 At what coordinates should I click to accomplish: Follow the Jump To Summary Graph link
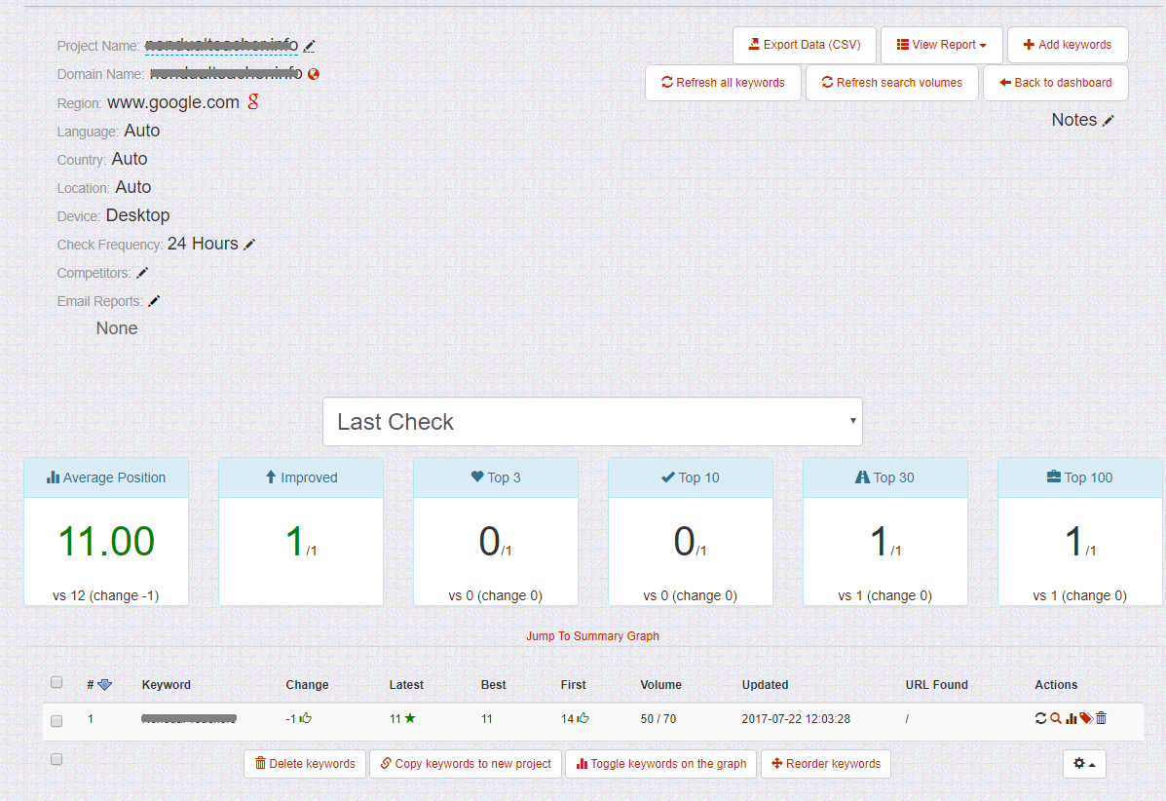pyautogui.click(x=592, y=636)
